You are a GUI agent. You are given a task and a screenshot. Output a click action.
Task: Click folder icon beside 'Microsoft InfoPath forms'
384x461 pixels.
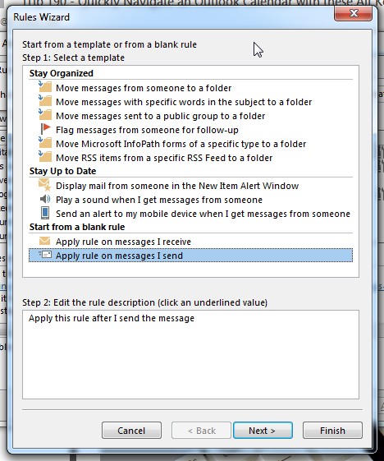point(45,143)
